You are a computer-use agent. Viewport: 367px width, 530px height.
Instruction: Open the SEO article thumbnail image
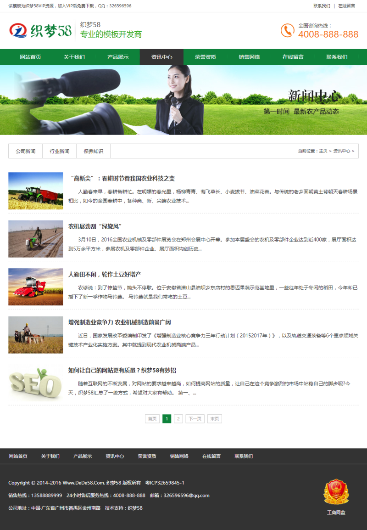(36, 383)
